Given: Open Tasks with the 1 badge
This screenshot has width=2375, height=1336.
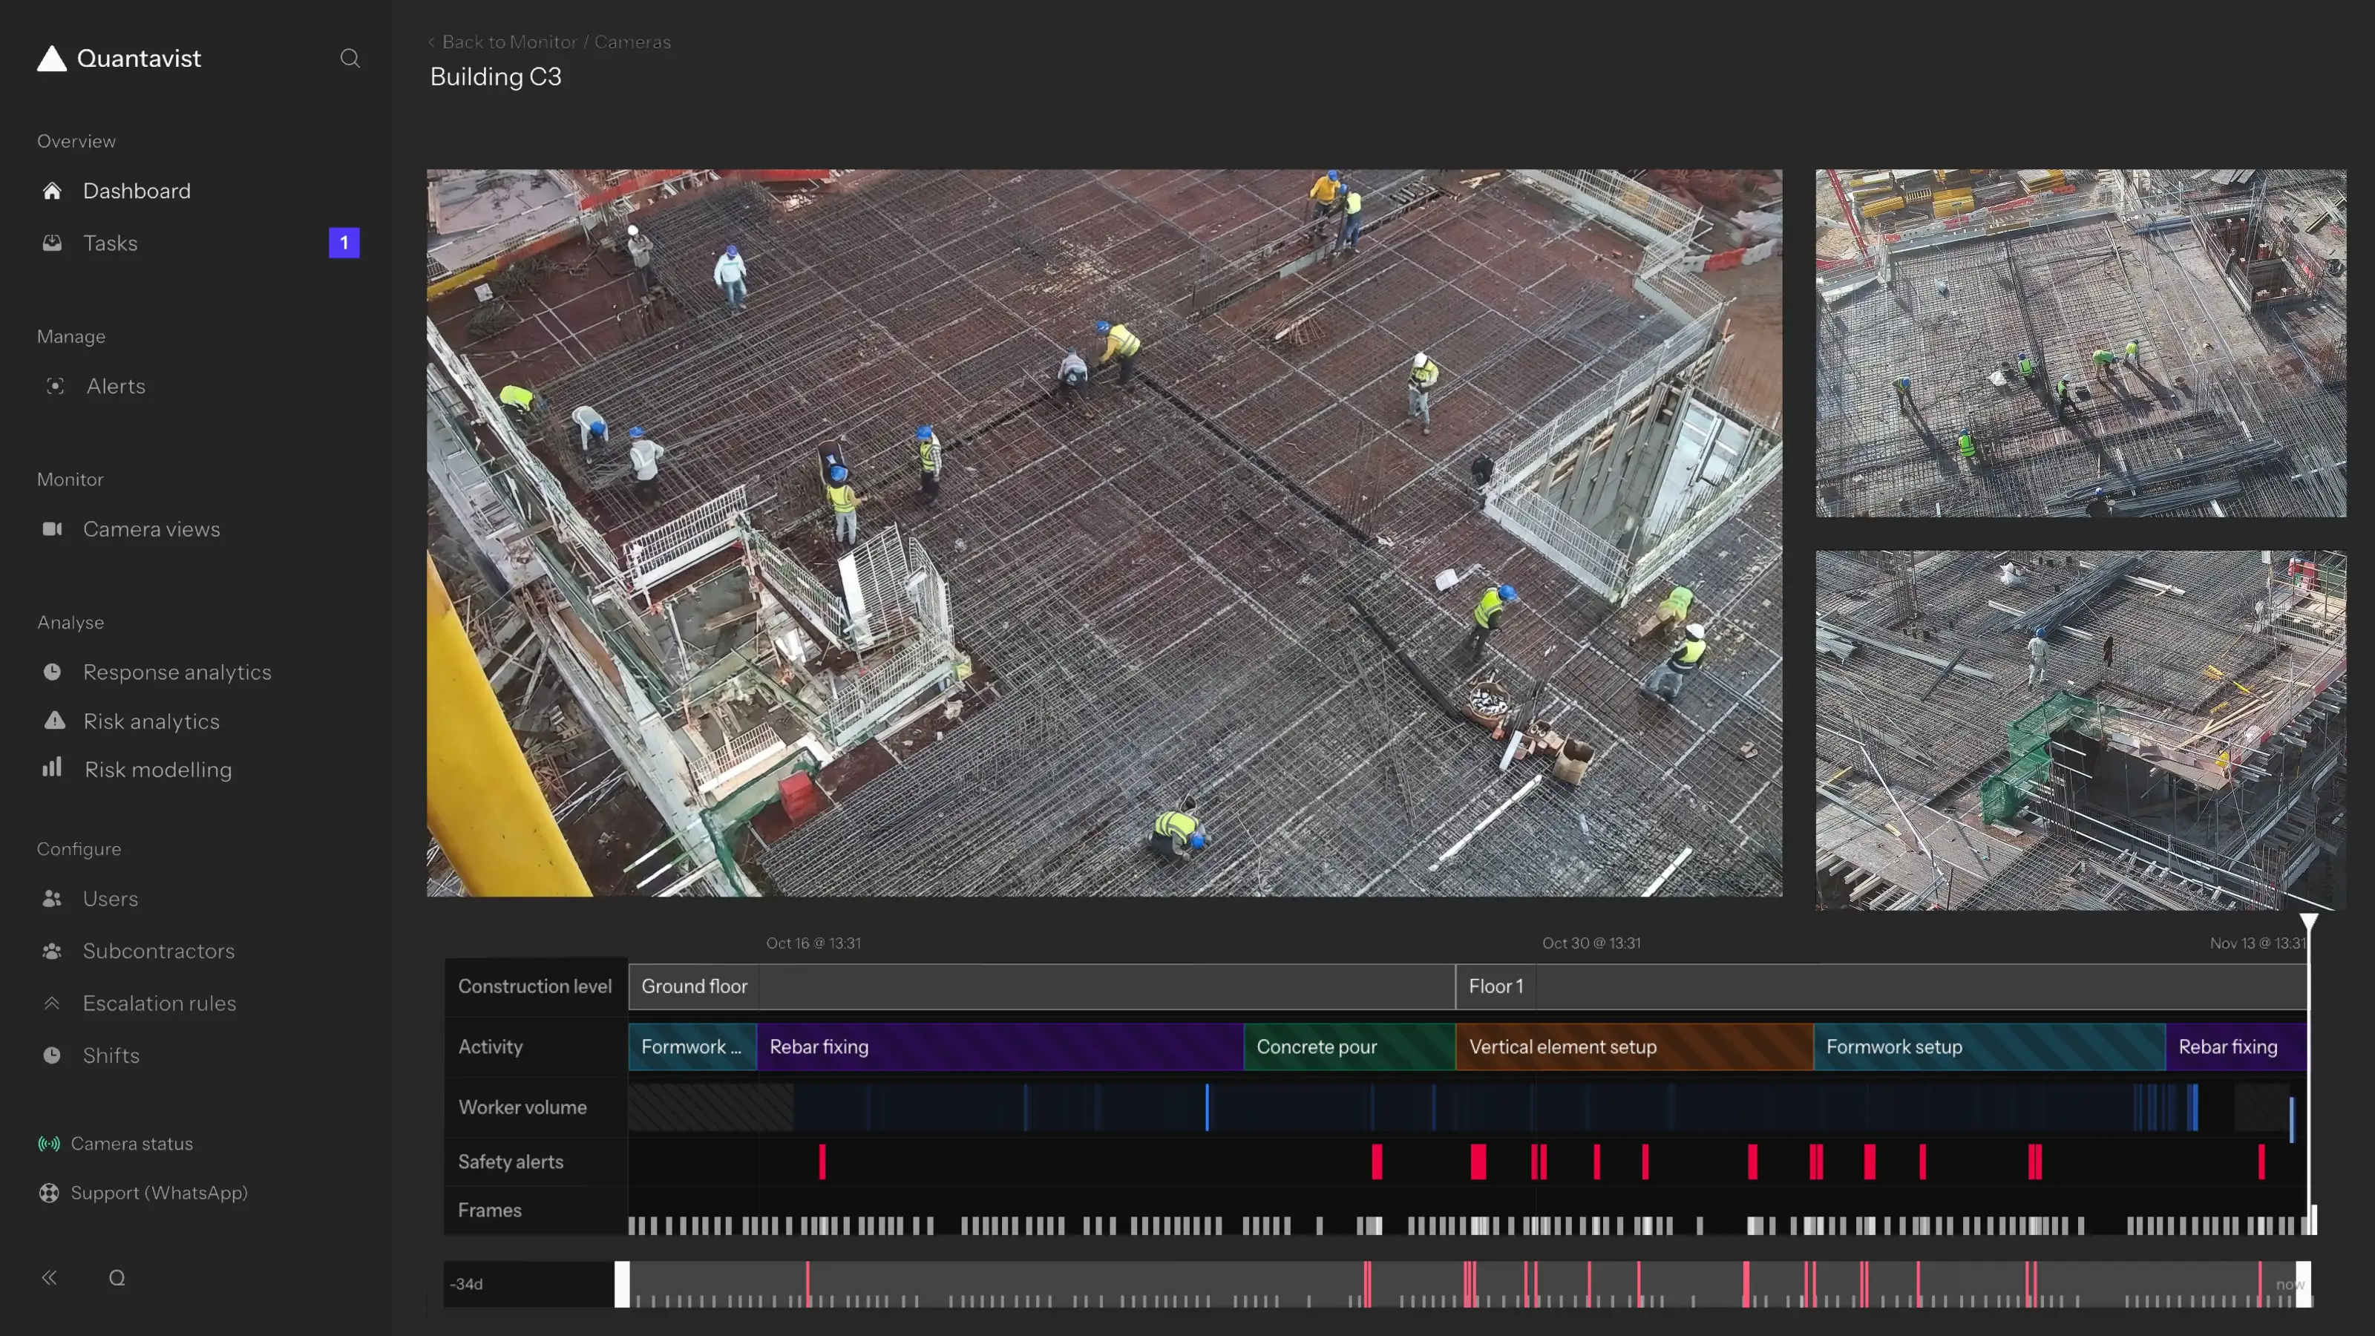Looking at the screenshot, I should tap(110, 243).
